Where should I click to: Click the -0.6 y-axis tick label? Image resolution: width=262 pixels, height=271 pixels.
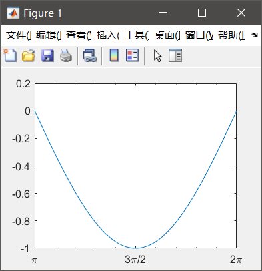click(x=21, y=194)
